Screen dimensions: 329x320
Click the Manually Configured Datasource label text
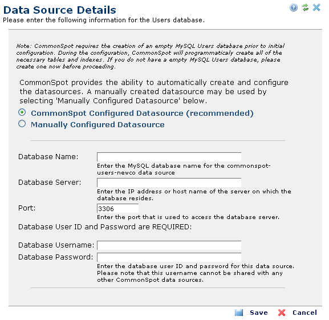point(98,125)
